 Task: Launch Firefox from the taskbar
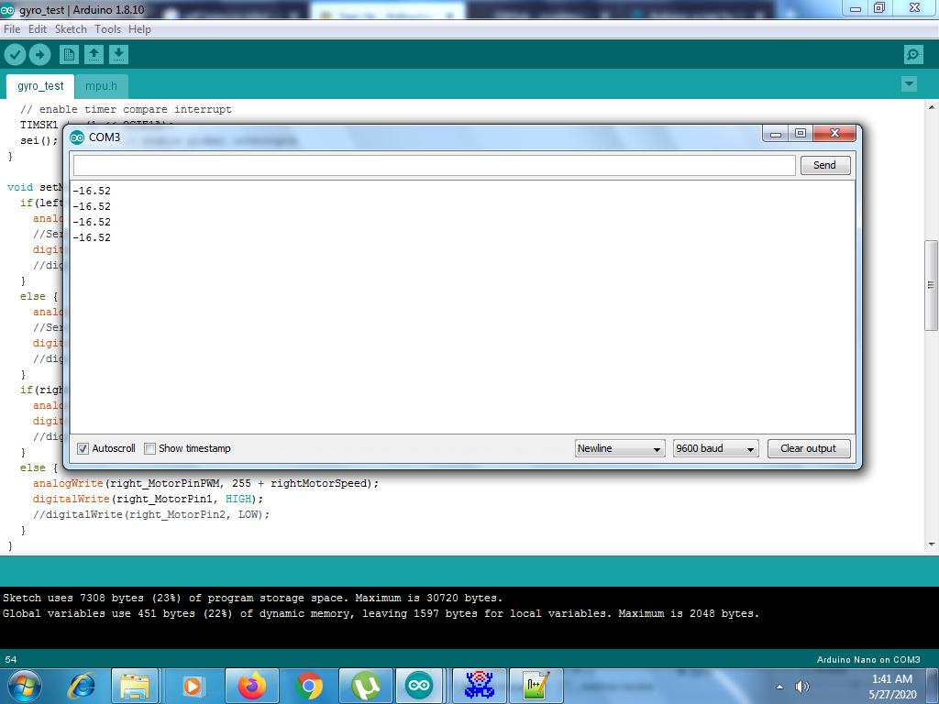[251, 686]
